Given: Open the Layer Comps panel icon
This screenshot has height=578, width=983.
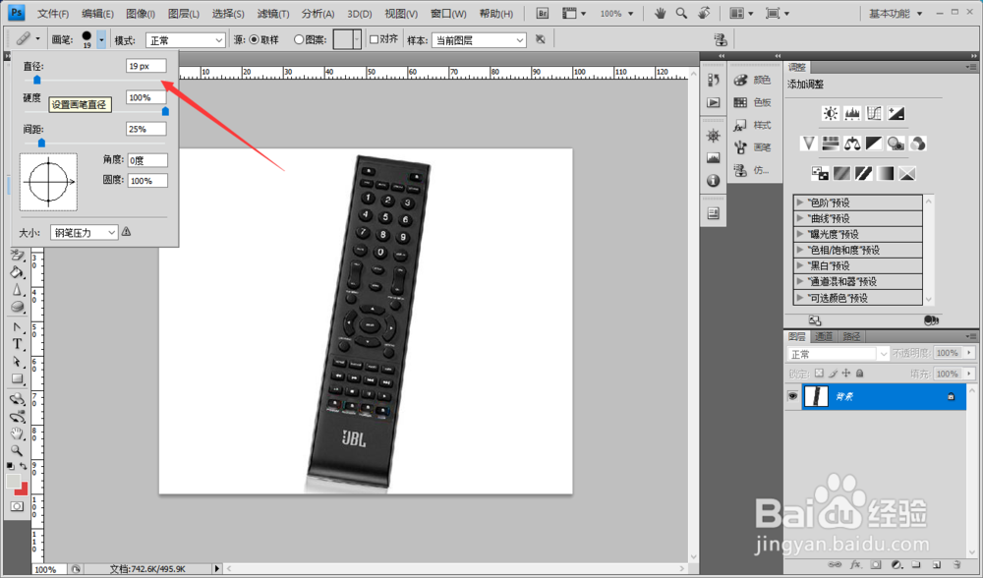Looking at the screenshot, I should [x=714, y=213].
